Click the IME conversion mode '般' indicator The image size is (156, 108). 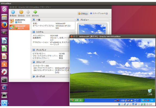point(123,101)
